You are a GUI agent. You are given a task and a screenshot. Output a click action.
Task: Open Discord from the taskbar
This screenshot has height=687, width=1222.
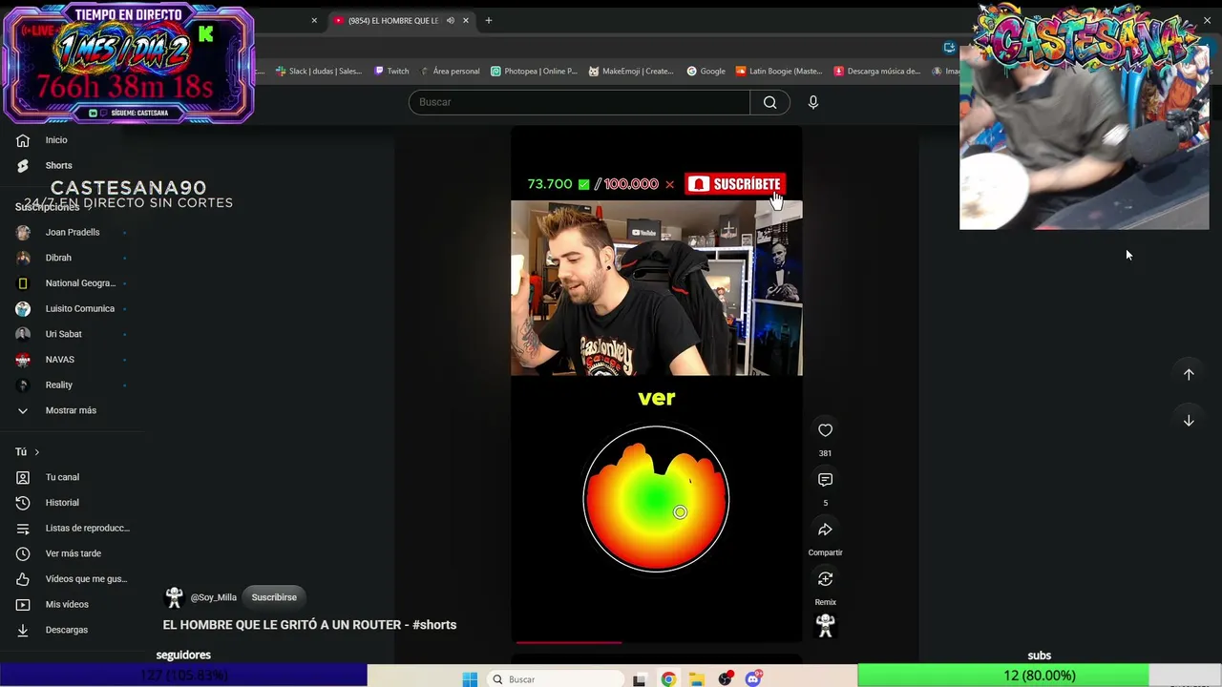point(753,679)
